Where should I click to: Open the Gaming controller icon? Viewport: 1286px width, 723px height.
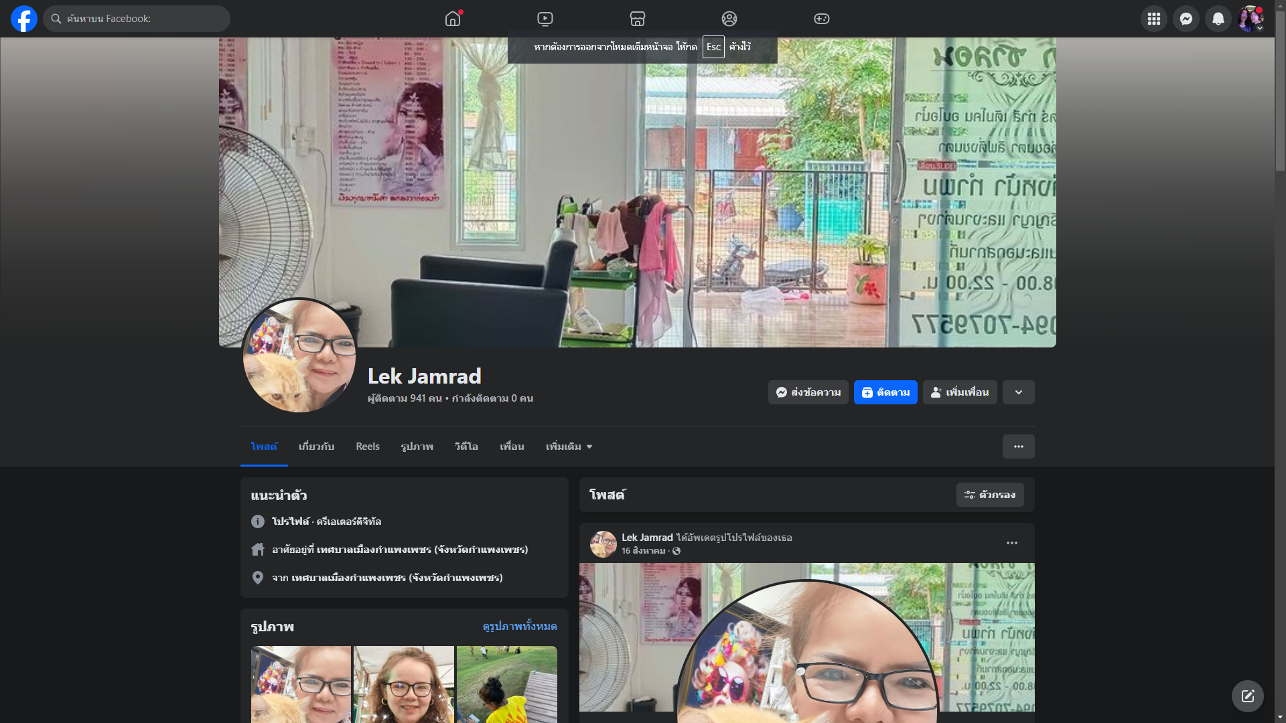[x=822, y=19]
